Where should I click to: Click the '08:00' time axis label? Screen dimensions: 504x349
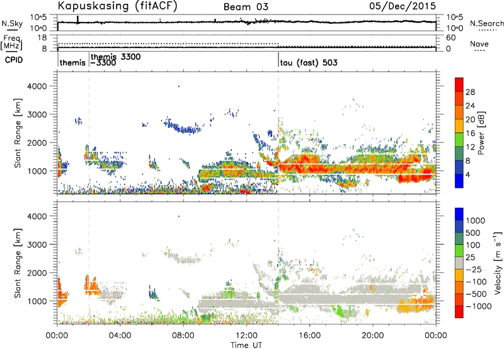point(183,336)
